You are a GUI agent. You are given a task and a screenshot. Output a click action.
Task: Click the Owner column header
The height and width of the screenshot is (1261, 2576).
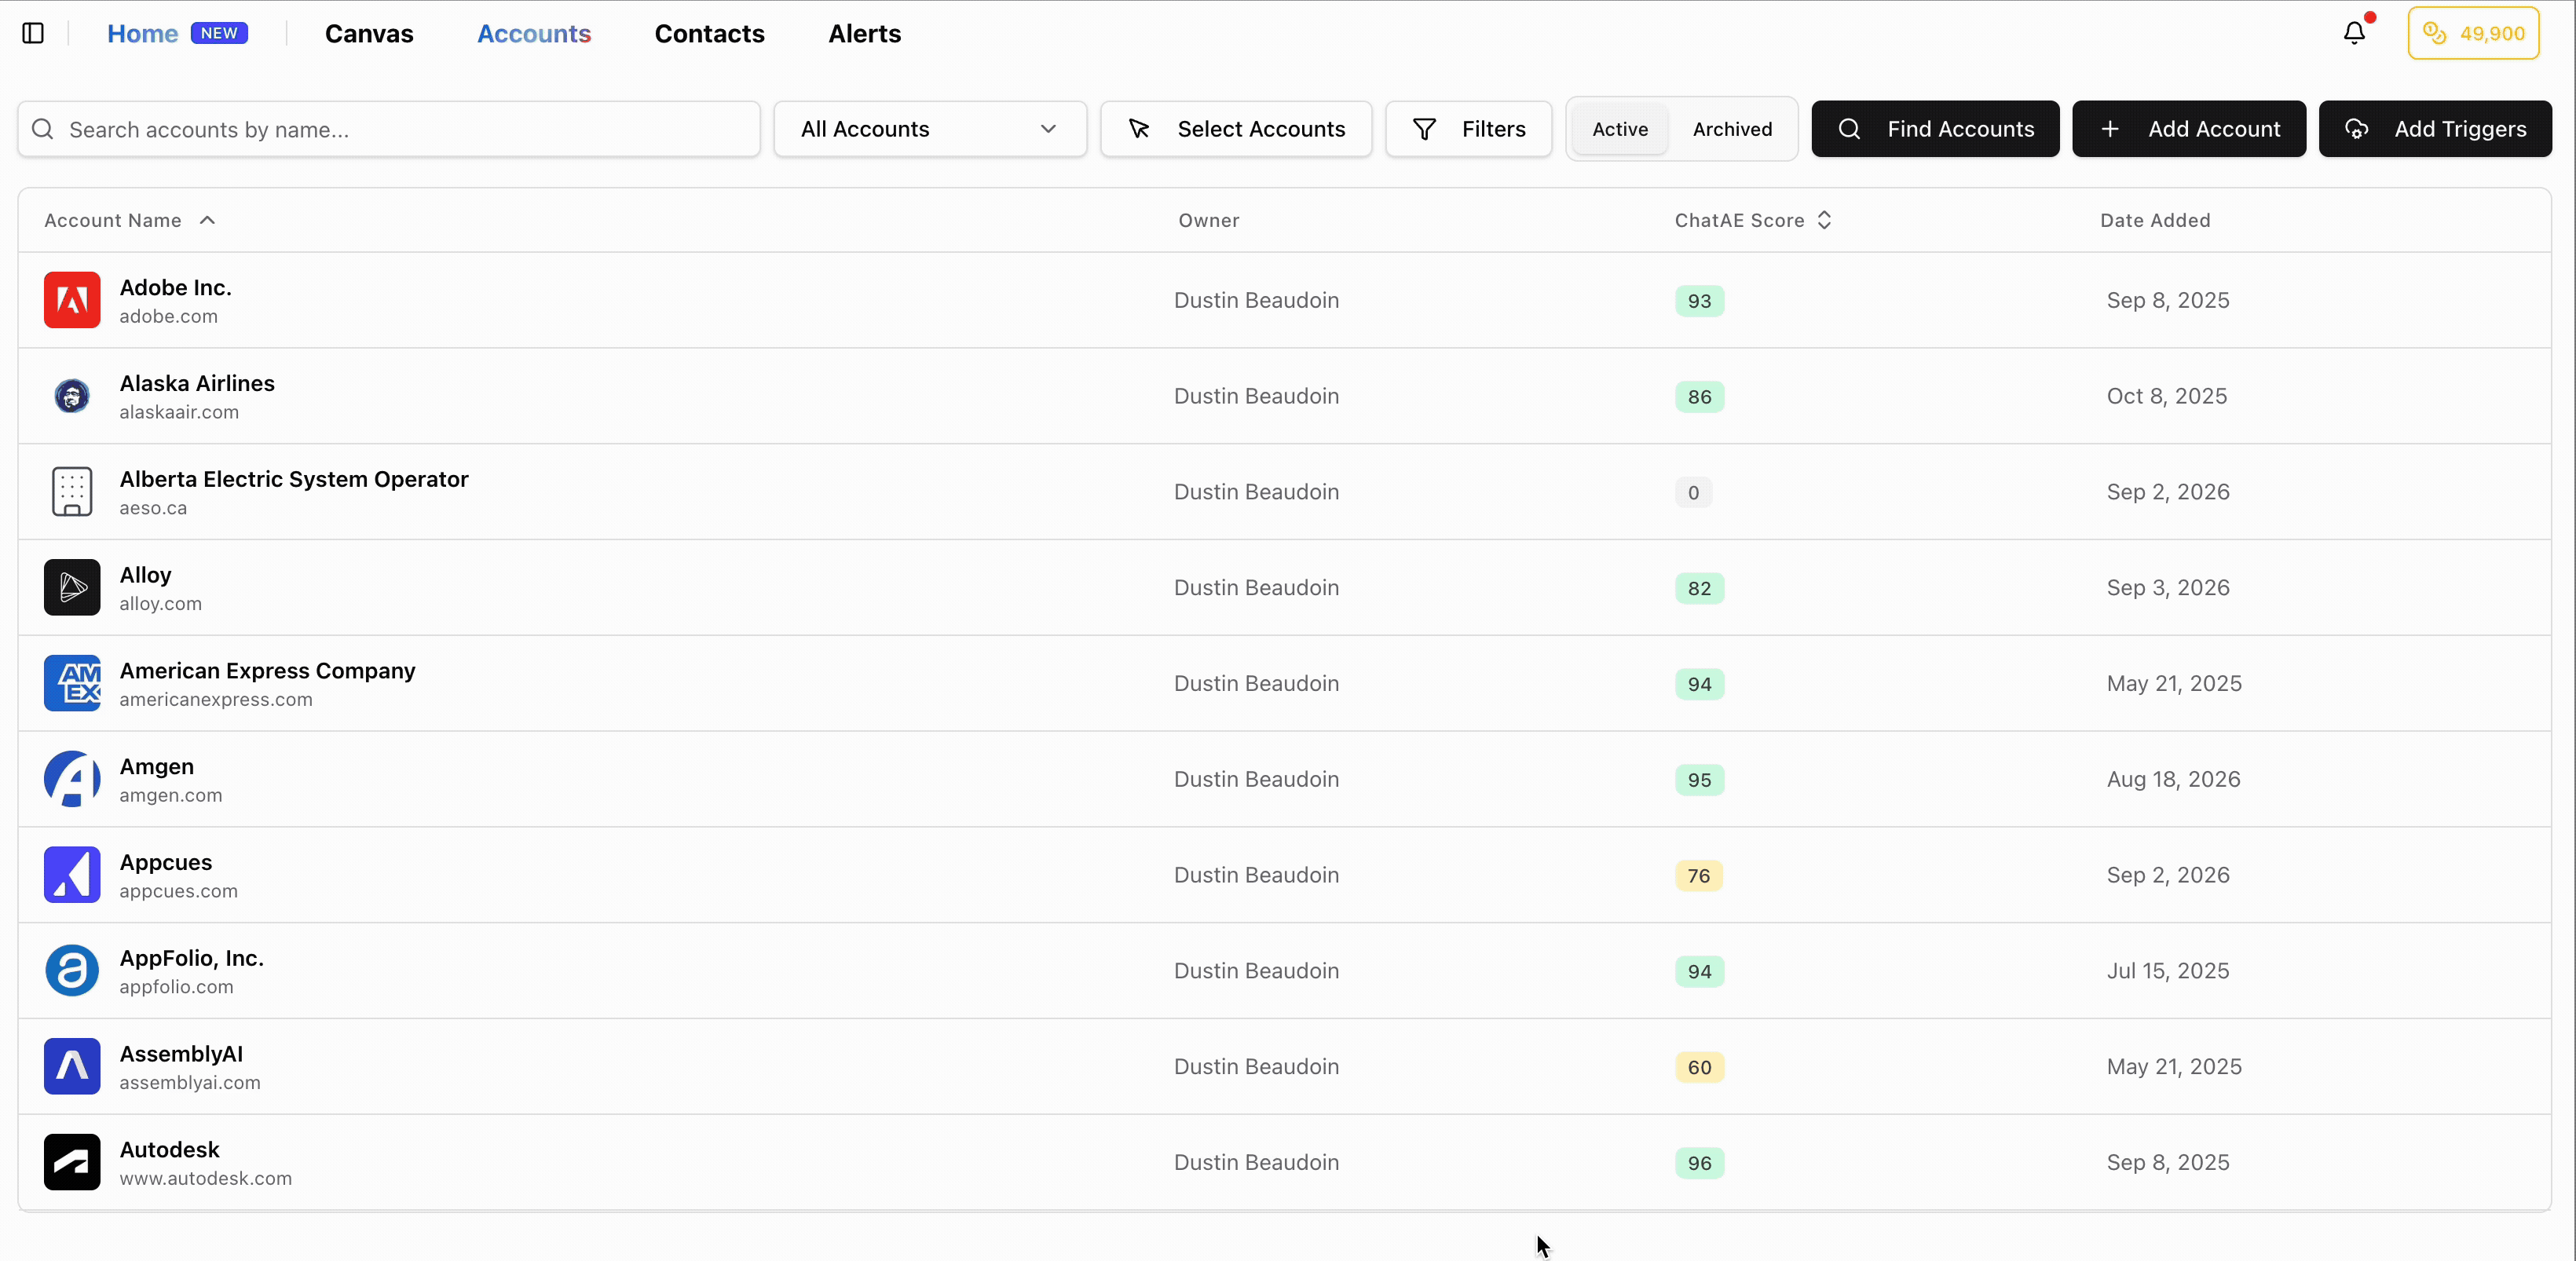point(1208,220)
